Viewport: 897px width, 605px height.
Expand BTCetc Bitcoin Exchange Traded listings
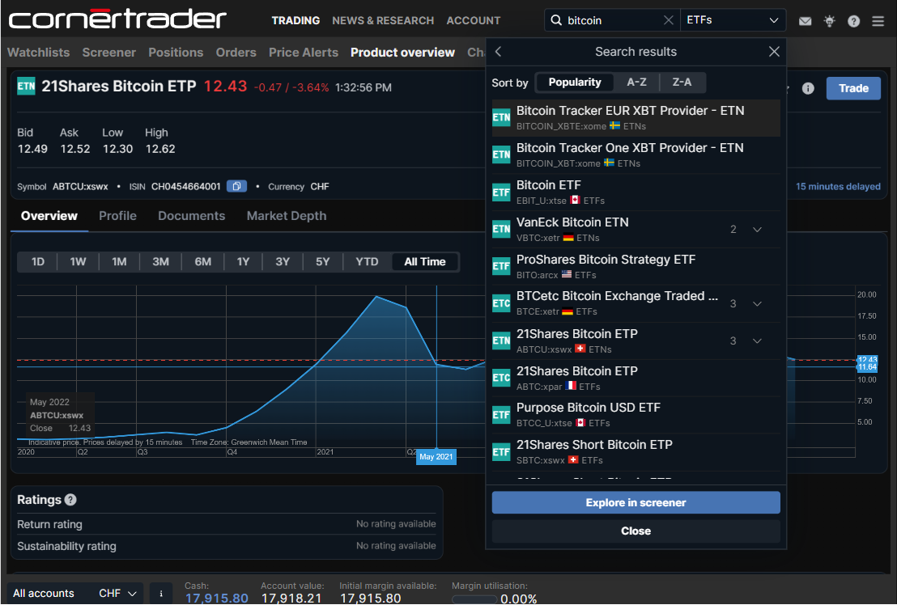[757, 304]
